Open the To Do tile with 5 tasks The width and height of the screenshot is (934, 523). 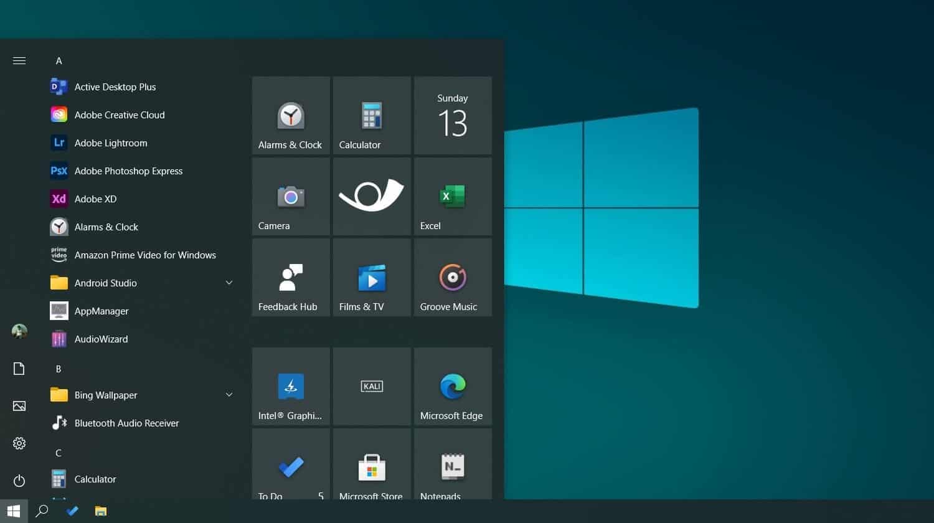290,467
